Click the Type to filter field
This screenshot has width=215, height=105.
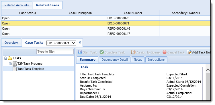point(55,51)
